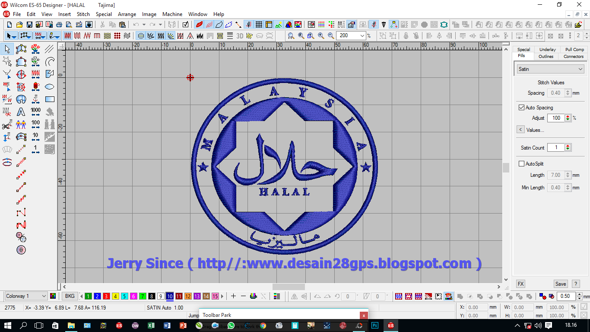Screen dimensions: 590x332
Task: Click travel by 10 stitches icon
Action: [x=36, y=137]
